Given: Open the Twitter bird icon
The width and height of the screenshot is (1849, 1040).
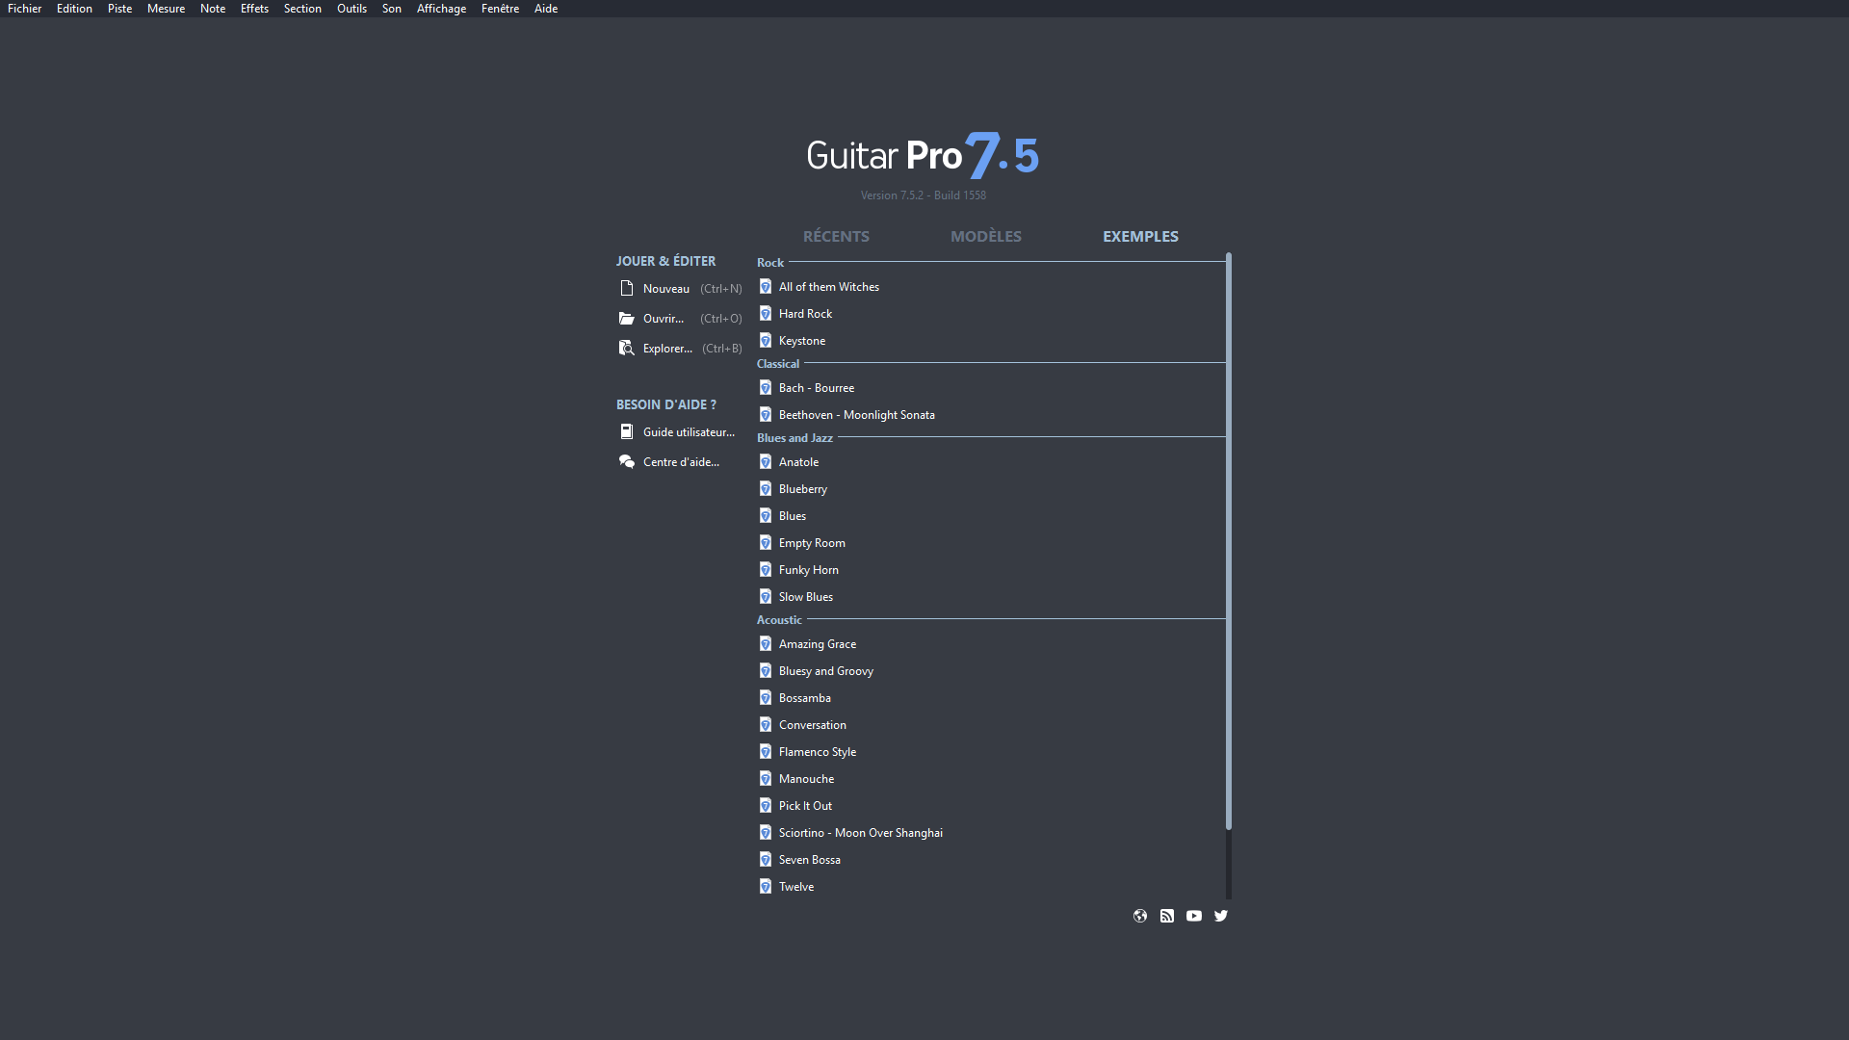Looking at the screenshot, I should point(1221,916).
